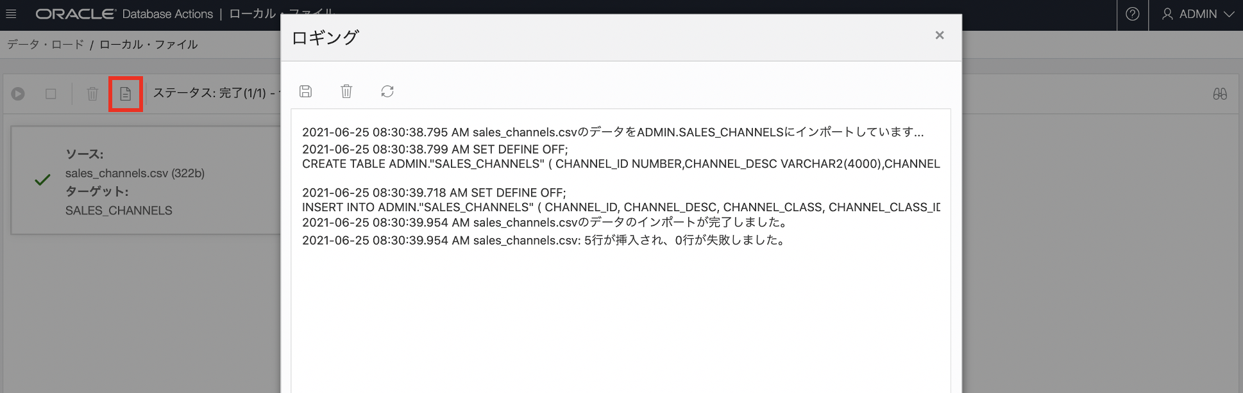
Task: Close the ロギング dialog
Action: coord(940,36)
